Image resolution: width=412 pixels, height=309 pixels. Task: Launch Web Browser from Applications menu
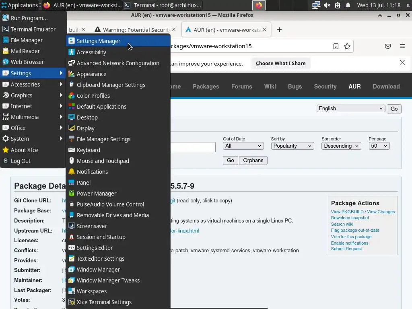(x=33, y=62)
